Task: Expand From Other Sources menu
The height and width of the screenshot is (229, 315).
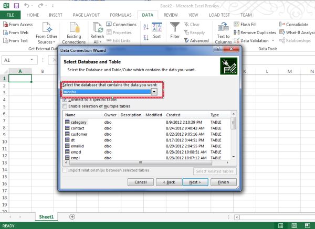Action: [x=46, y=33]
